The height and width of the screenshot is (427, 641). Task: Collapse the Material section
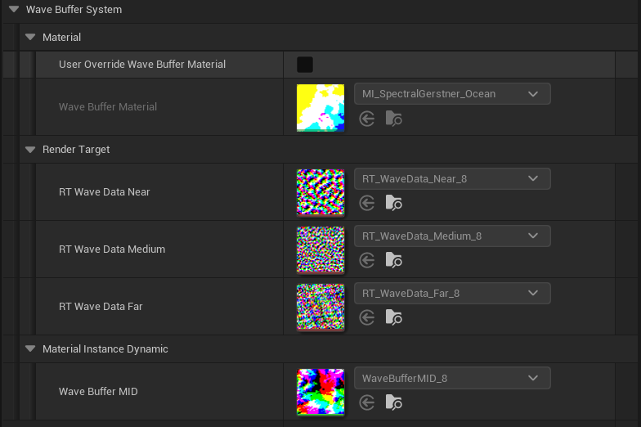pyautogui.click(x=30, y=37)
